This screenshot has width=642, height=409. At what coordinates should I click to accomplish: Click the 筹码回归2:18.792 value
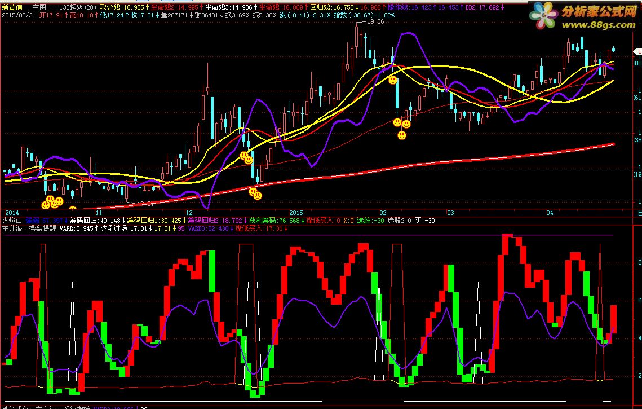[215, 221]
